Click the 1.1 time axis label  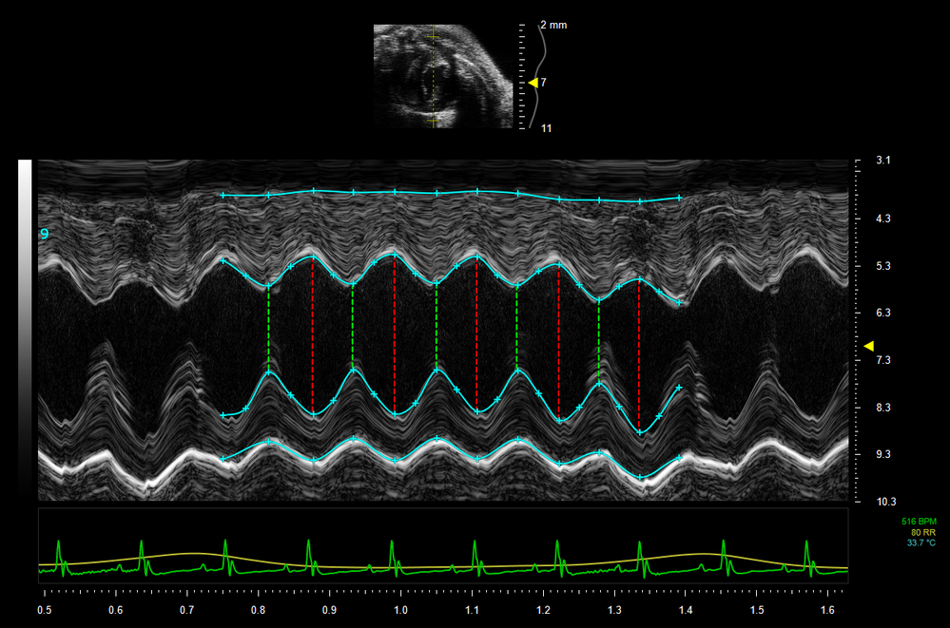472,610
